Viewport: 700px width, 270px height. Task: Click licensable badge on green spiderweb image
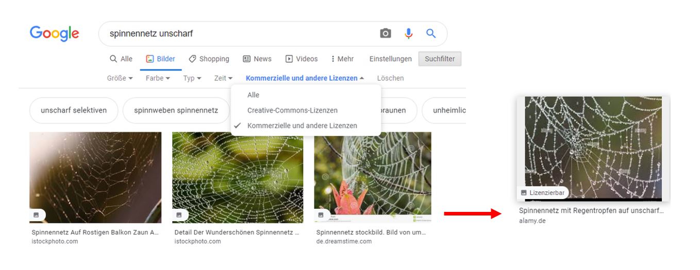tap(179, 214)
